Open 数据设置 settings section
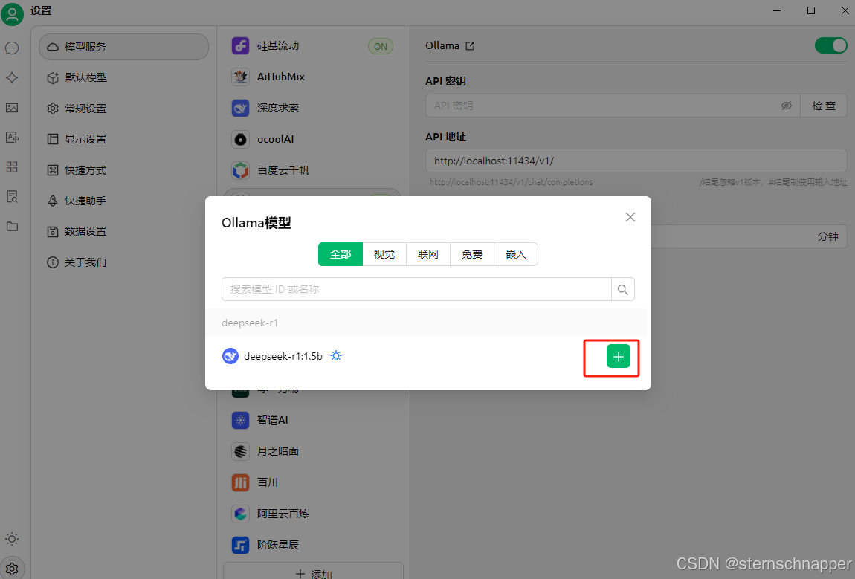This screenshot has height=579, width=855. click(x=123, y=231)
